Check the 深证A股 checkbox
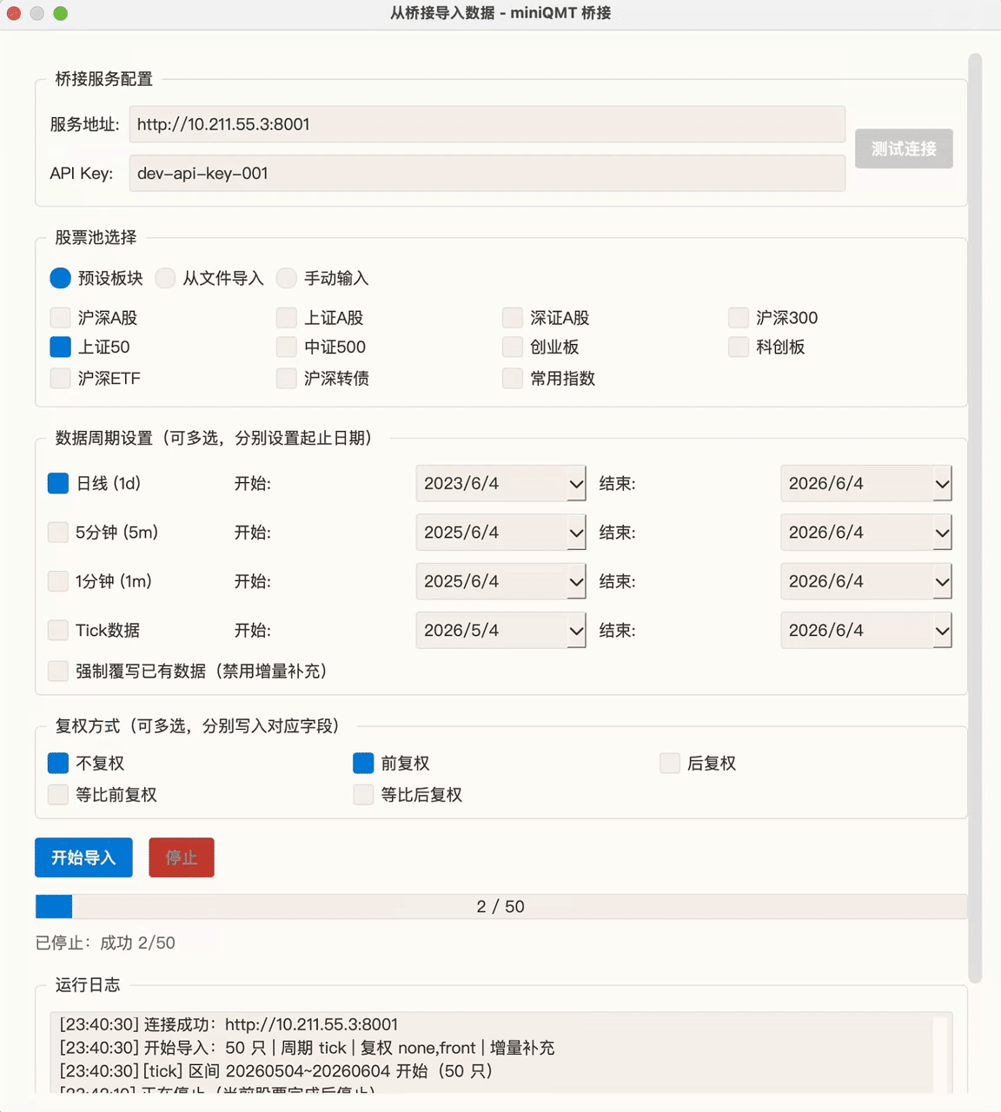1001x1112 pixels. [x=513, y=317]
